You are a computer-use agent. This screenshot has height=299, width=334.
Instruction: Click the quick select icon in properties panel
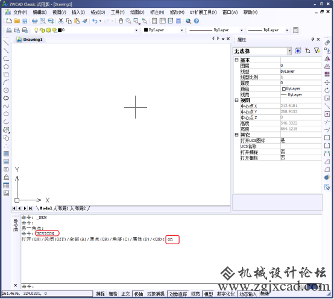tap(317, 51)
